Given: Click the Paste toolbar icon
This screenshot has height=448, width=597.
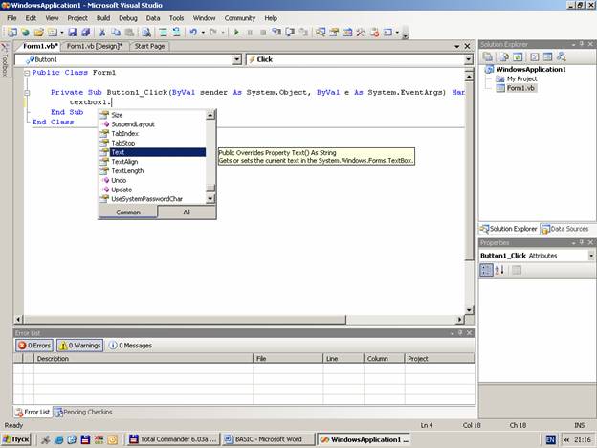Looking at the screenshot, I should tap(129, 33).
